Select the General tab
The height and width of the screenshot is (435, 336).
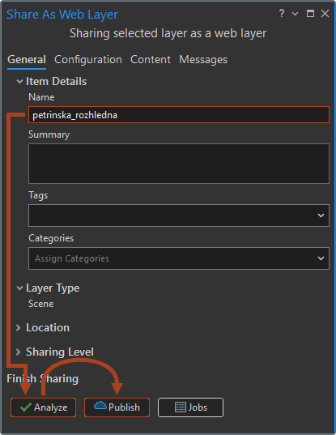(27, 60)
